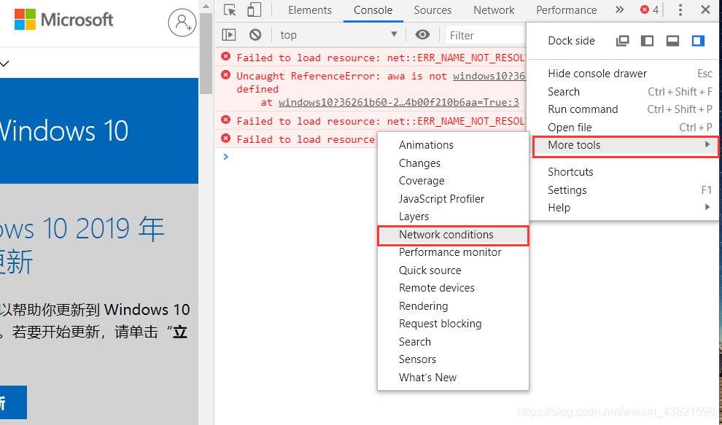The width and height of the screenshot is (722, 425).
Task: Switch to the Performance tab
Action: point(567,10)
